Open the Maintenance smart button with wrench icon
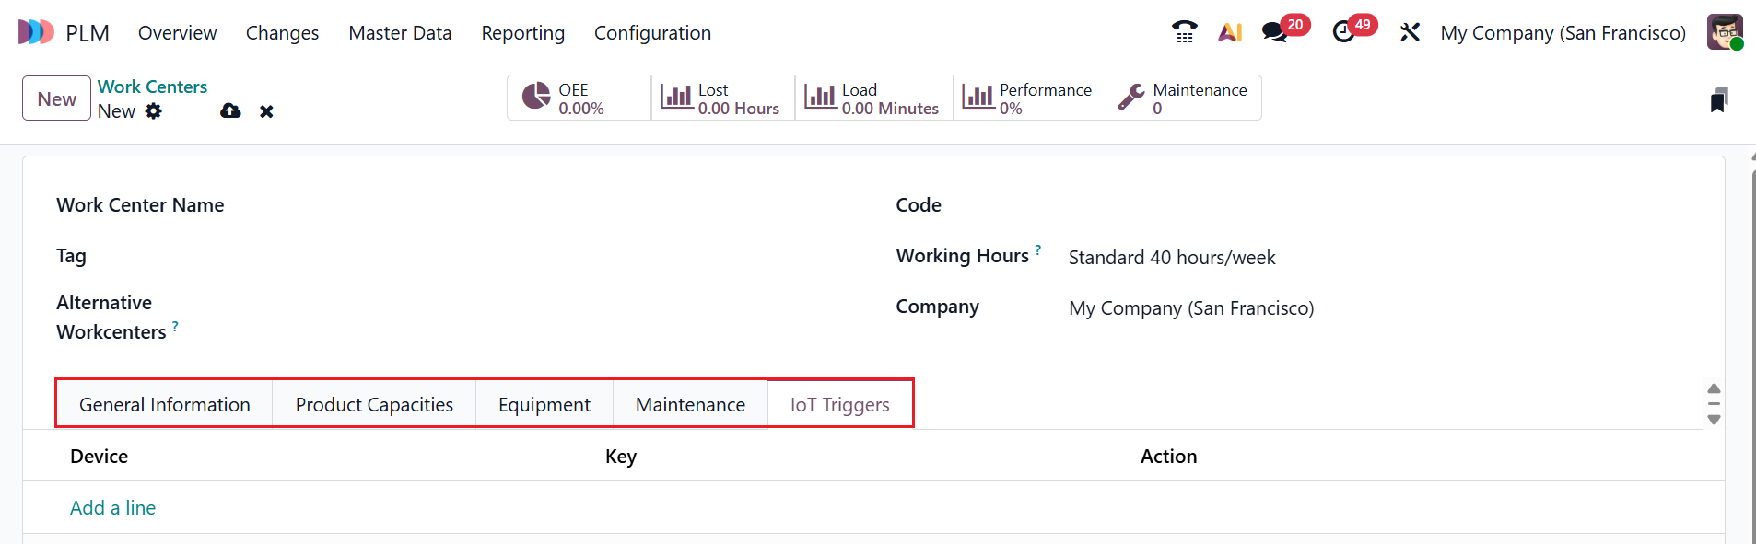Viewport: 1756px width, 544px height. tap(1184, 97)
